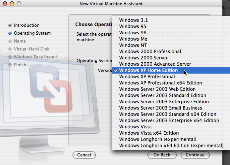
Task: Click the Cancel button
Action: pos(84,155)
